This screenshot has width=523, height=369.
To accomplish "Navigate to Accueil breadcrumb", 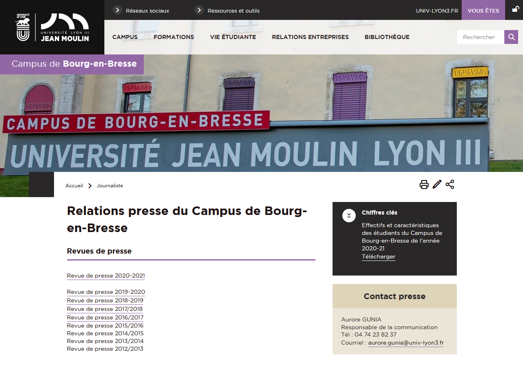I will pos(74,186).
